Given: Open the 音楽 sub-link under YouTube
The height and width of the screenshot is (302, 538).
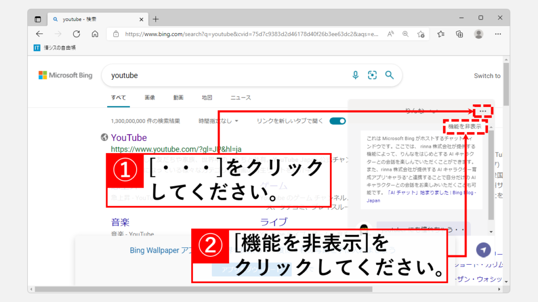Looking at the screenshot, I should pyautogui.click(x=120, y=222).
